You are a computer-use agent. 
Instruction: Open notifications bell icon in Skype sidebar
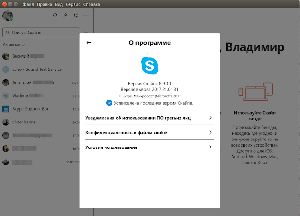[x=55, y=15]
